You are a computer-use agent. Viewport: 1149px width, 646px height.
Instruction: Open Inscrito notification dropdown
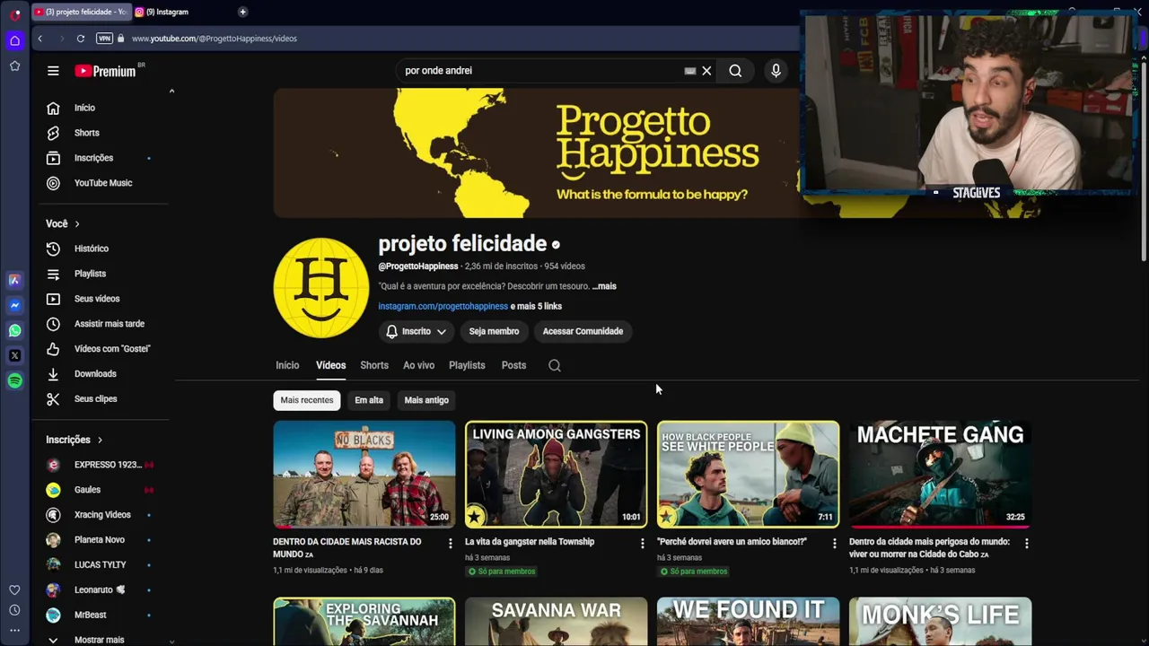pos(417,331)
